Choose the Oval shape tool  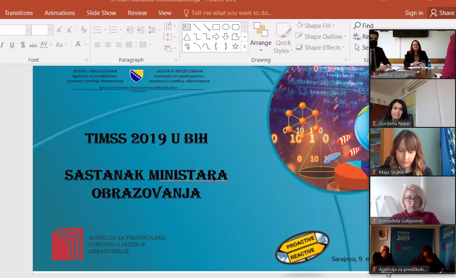pos(226,27)
